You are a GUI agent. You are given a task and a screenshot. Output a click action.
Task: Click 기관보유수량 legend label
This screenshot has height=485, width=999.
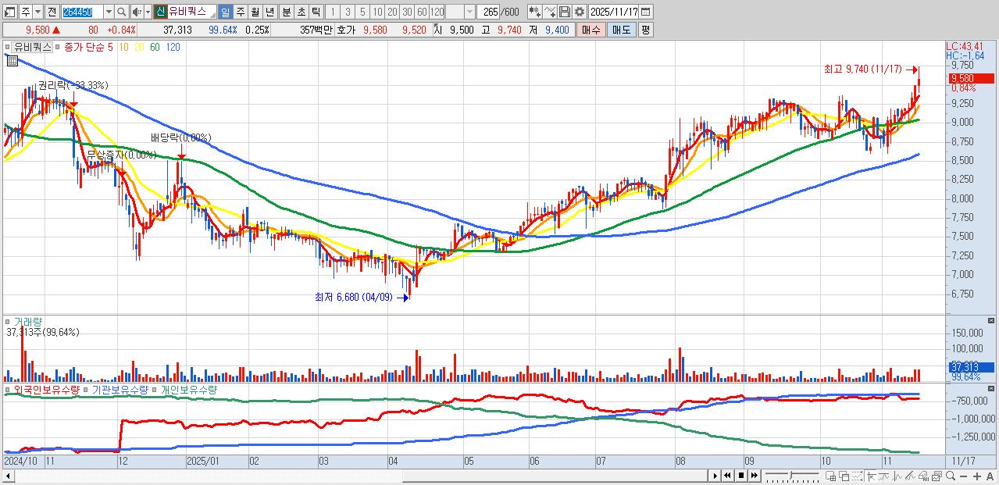pyautogui.click(x=121, y=389)
